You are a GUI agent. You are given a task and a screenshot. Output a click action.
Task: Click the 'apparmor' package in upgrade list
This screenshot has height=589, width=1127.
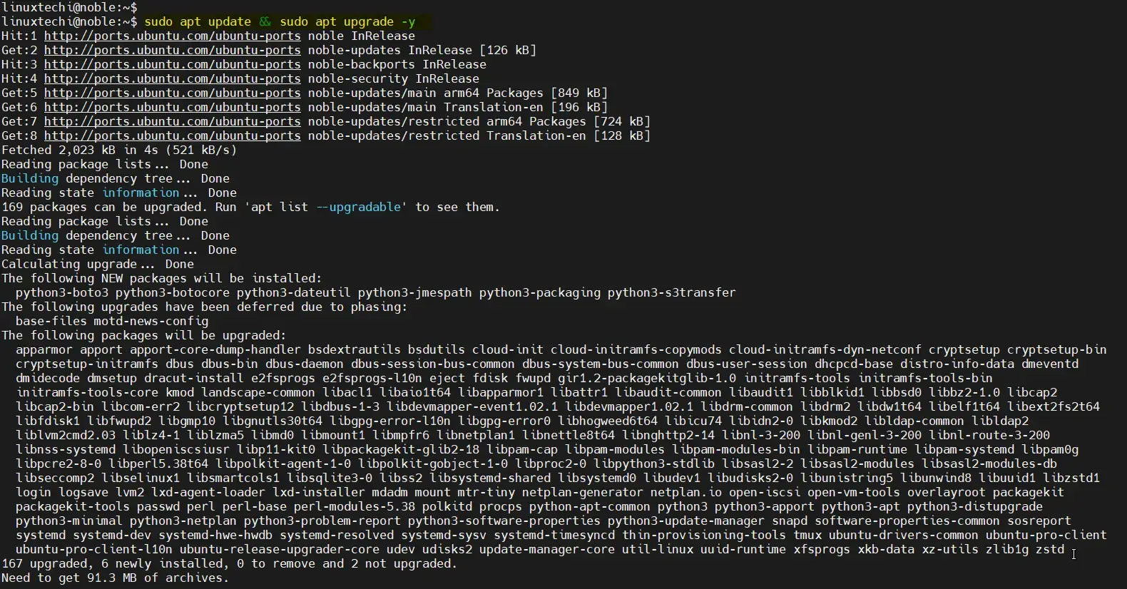coord(44,349)
